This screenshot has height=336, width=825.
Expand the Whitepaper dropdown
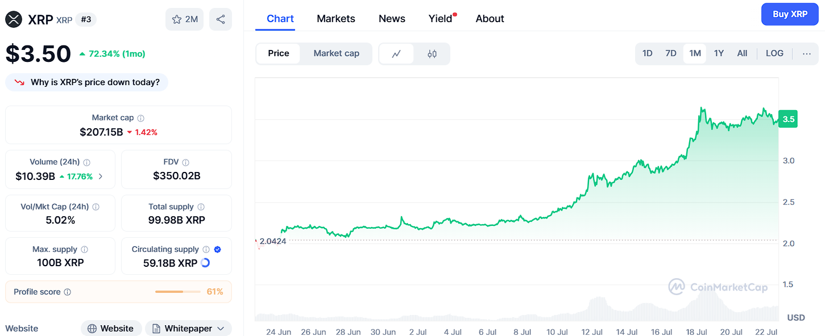pyautogui.click(x=221, y=329)
